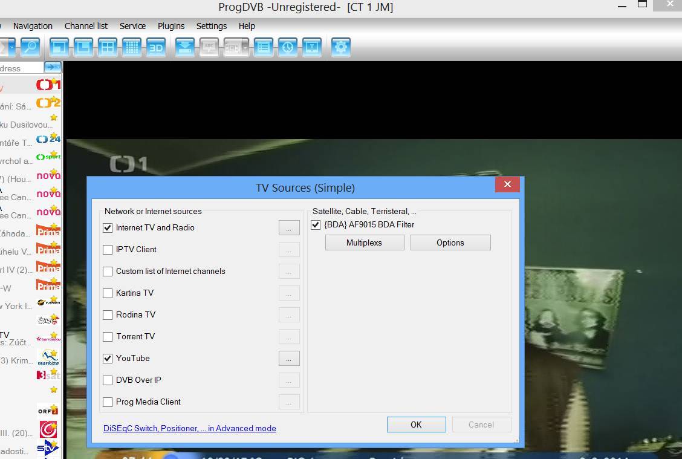This screenshot has width=682, height=459.
Task: Disable the {BDA} AF9015 BDA Filter device
Action: coord(316,225)
